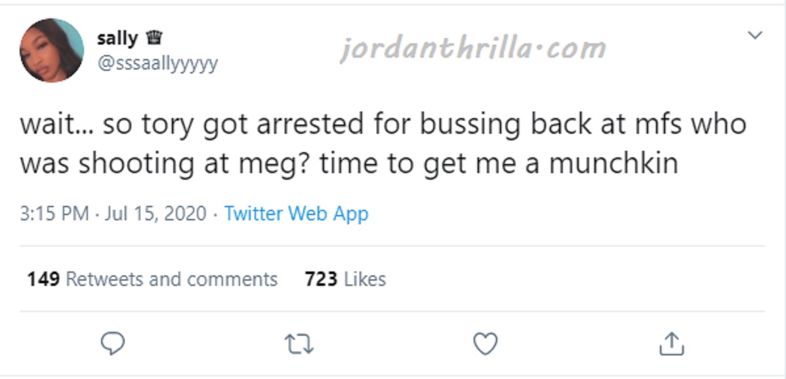Viewport: 786px width, 379px height.
Task: Click the number 149 in retweets count
Action: tap(43, 279)
